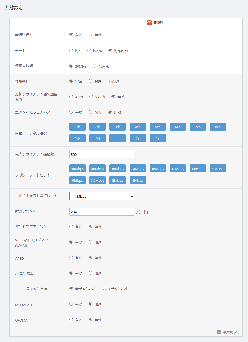Enable 近隣AP検出
Viewport: 248px width, 342px height.
click(x=71, y=273)
